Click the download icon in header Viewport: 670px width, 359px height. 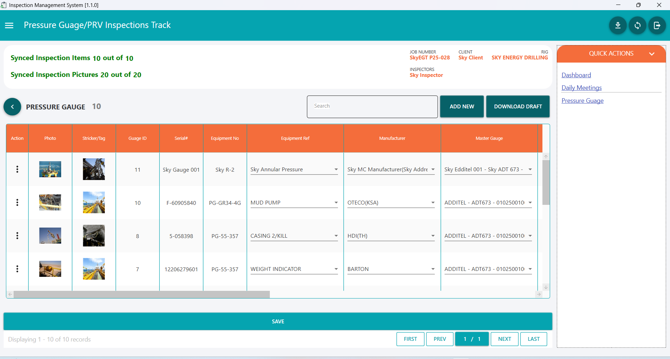click(618, 26)
